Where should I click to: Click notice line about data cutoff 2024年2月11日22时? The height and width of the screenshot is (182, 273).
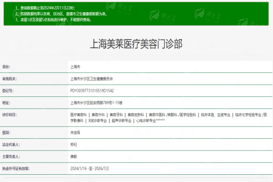tap(45, 8)
